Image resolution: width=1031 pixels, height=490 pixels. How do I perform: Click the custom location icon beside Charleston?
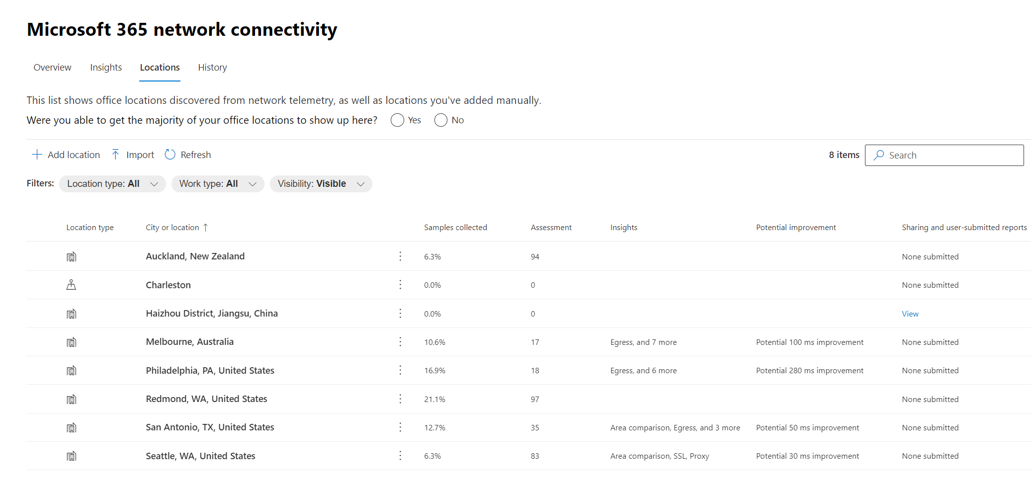click(72, 284)
